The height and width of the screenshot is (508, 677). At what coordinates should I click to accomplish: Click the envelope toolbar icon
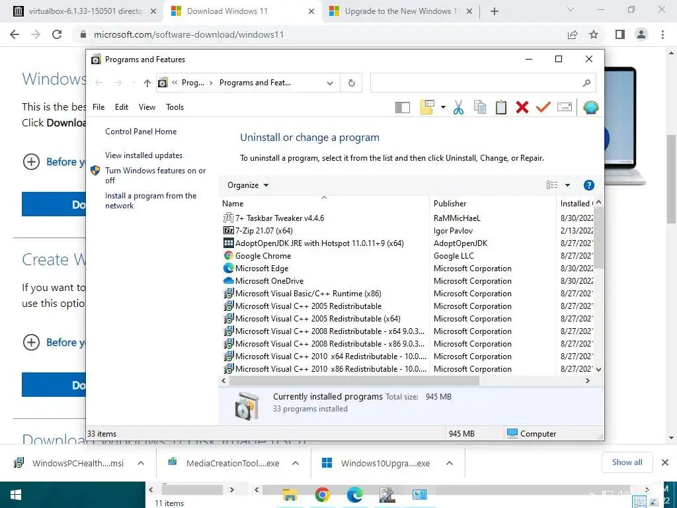565,106
